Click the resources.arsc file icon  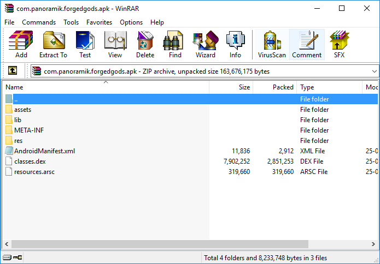[x=9, y=172]
